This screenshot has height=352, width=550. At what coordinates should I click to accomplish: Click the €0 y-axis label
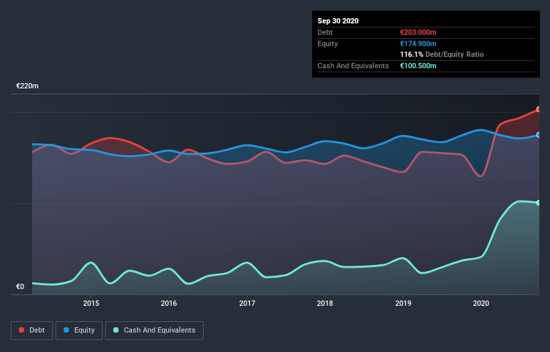pyautogui.click(x=20, y=286)
